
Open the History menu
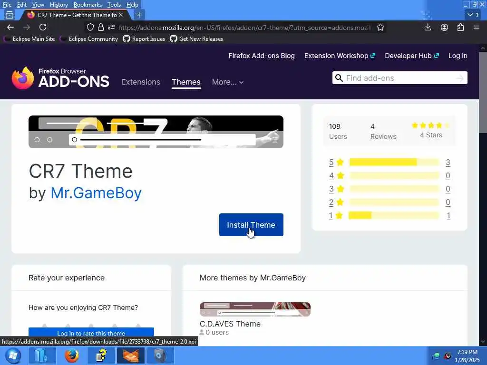58,5
